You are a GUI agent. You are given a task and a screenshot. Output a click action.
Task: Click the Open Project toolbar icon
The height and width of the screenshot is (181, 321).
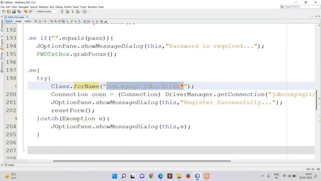pos(14,12)
